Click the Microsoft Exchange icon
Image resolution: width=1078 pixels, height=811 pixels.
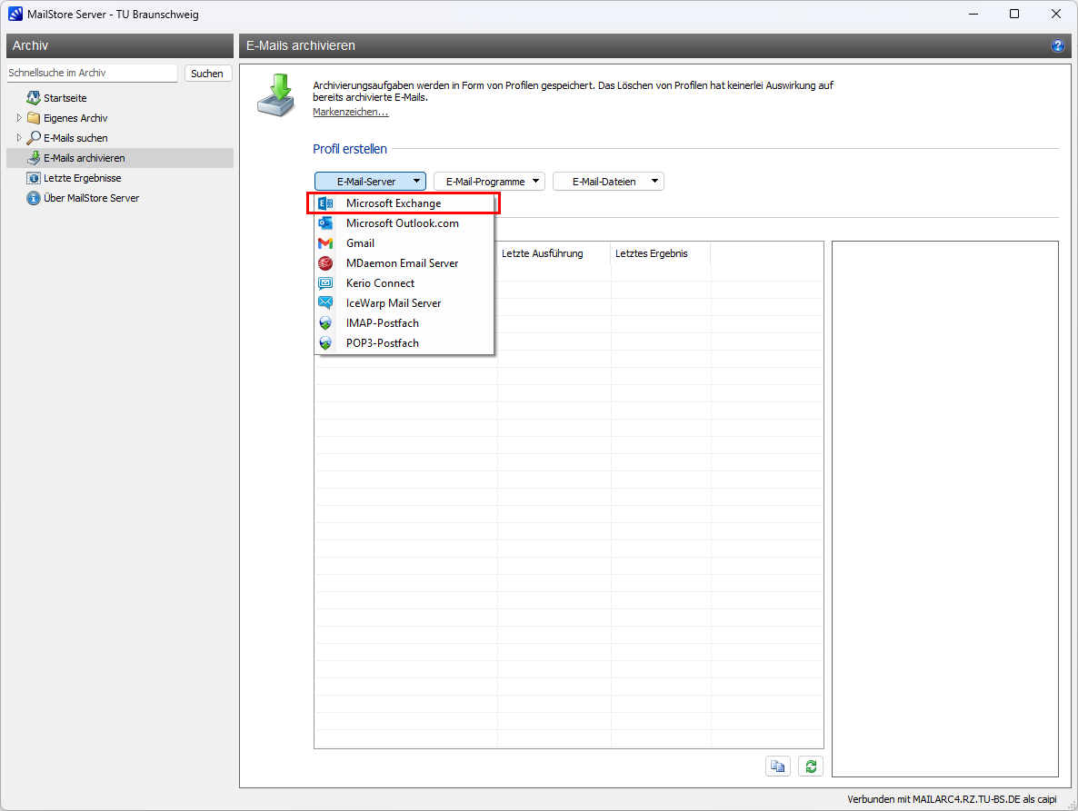pyautogui.click(x=325, y=203)
